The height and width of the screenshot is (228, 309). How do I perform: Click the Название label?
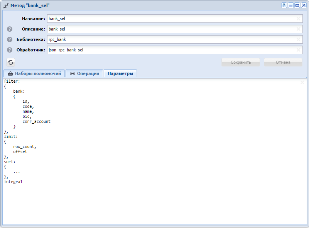pos(34,19)
